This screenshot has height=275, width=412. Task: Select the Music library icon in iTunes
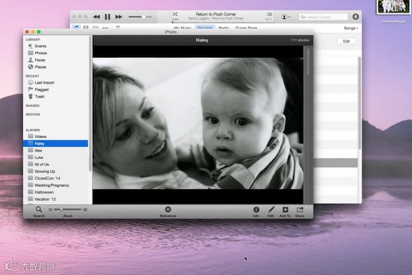tap(76, 27)
